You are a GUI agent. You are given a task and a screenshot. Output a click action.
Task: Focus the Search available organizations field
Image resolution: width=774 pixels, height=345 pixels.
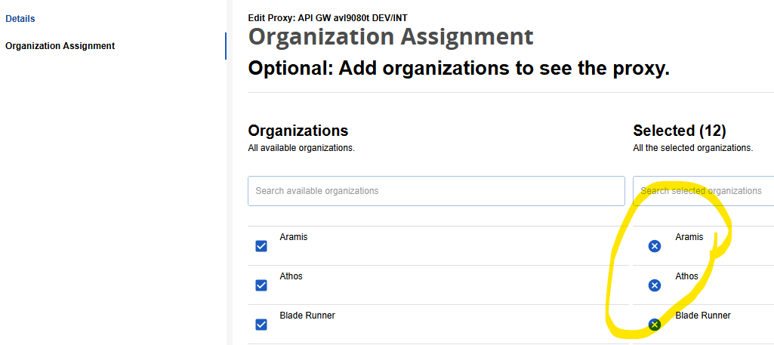tap(436, 191)
